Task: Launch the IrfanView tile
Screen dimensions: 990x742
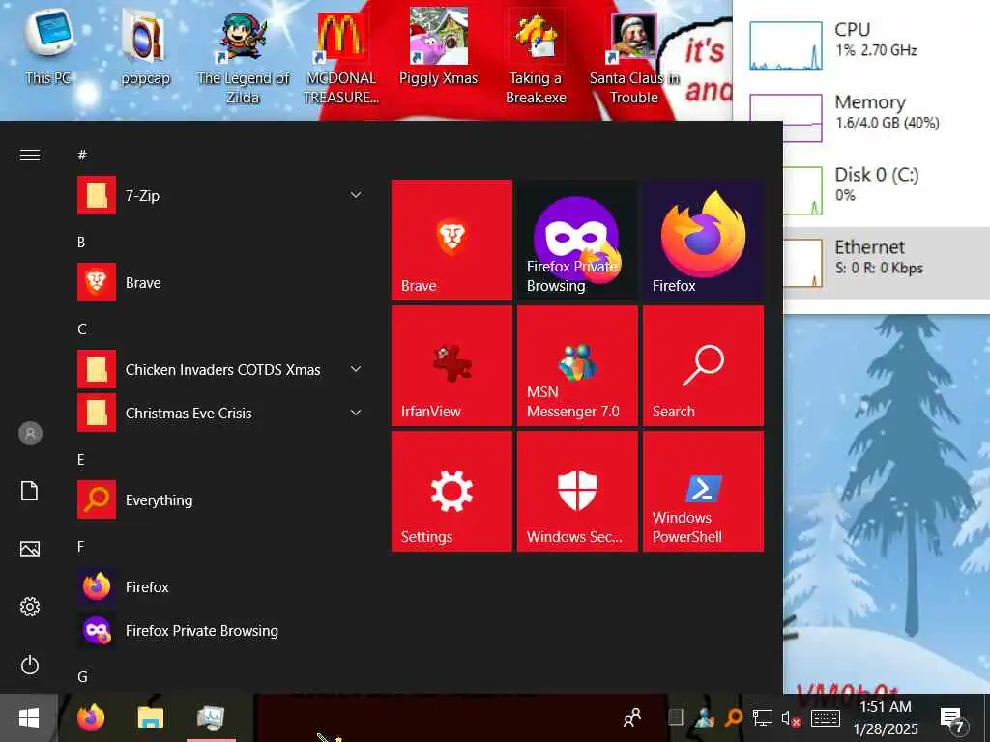Action: [451, 365]
